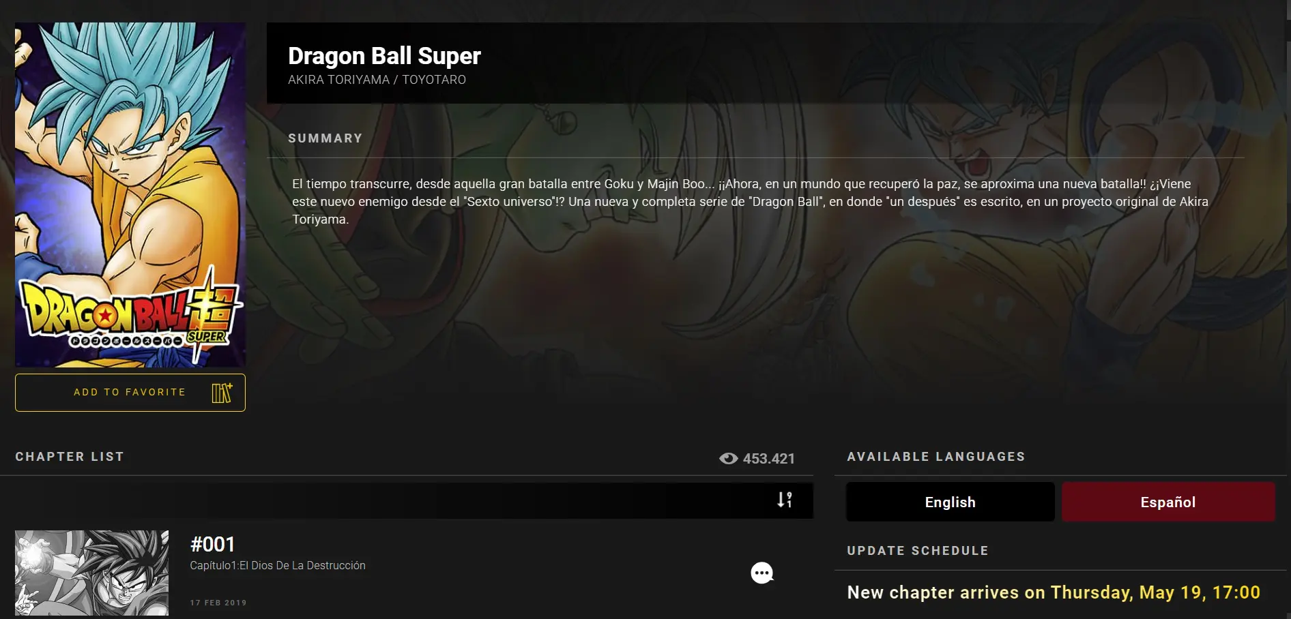1291x619 pixels.
Task: Switch language to English
Action: (x=951, y=502)
